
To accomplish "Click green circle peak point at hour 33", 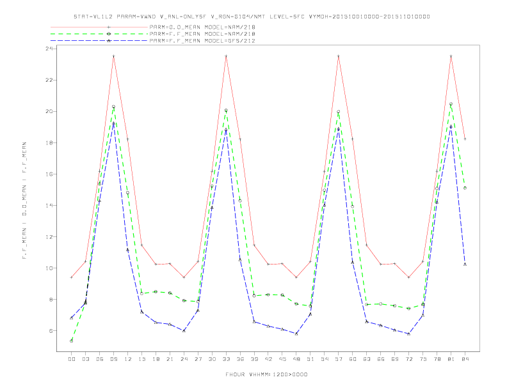I will (x=226, y=111).
